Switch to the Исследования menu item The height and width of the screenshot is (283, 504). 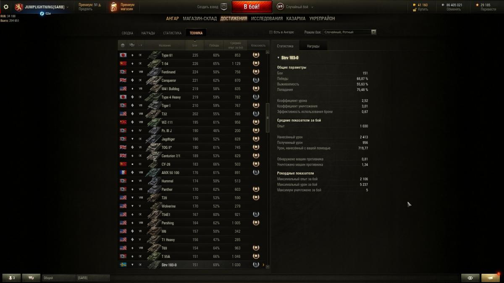pyautogui.click(x=267, y=18)
